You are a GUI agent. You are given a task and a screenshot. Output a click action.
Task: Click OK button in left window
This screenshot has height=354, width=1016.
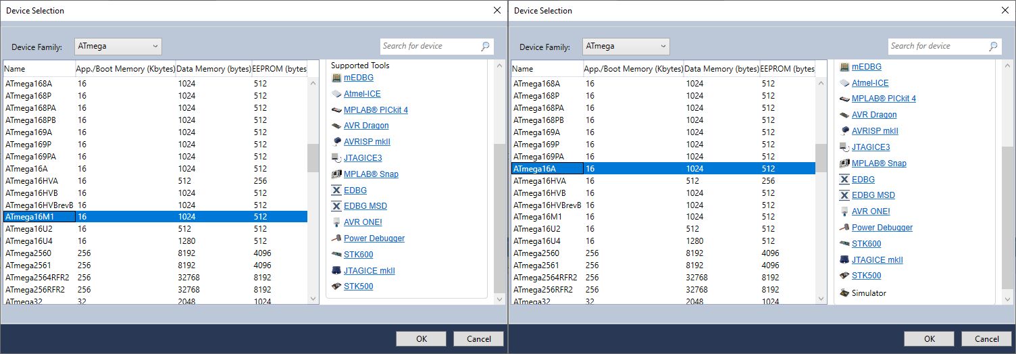422,339
